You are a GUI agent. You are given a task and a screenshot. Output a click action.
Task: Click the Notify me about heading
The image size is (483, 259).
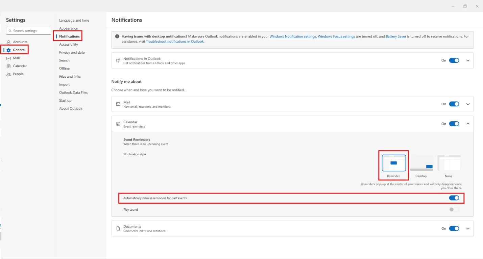click(x=126, y=82)
